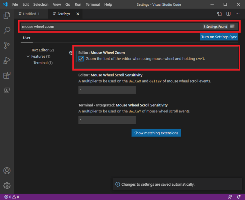Open the Manage gear icon in activity bar

pyautogui.click(x=7, y=186)
